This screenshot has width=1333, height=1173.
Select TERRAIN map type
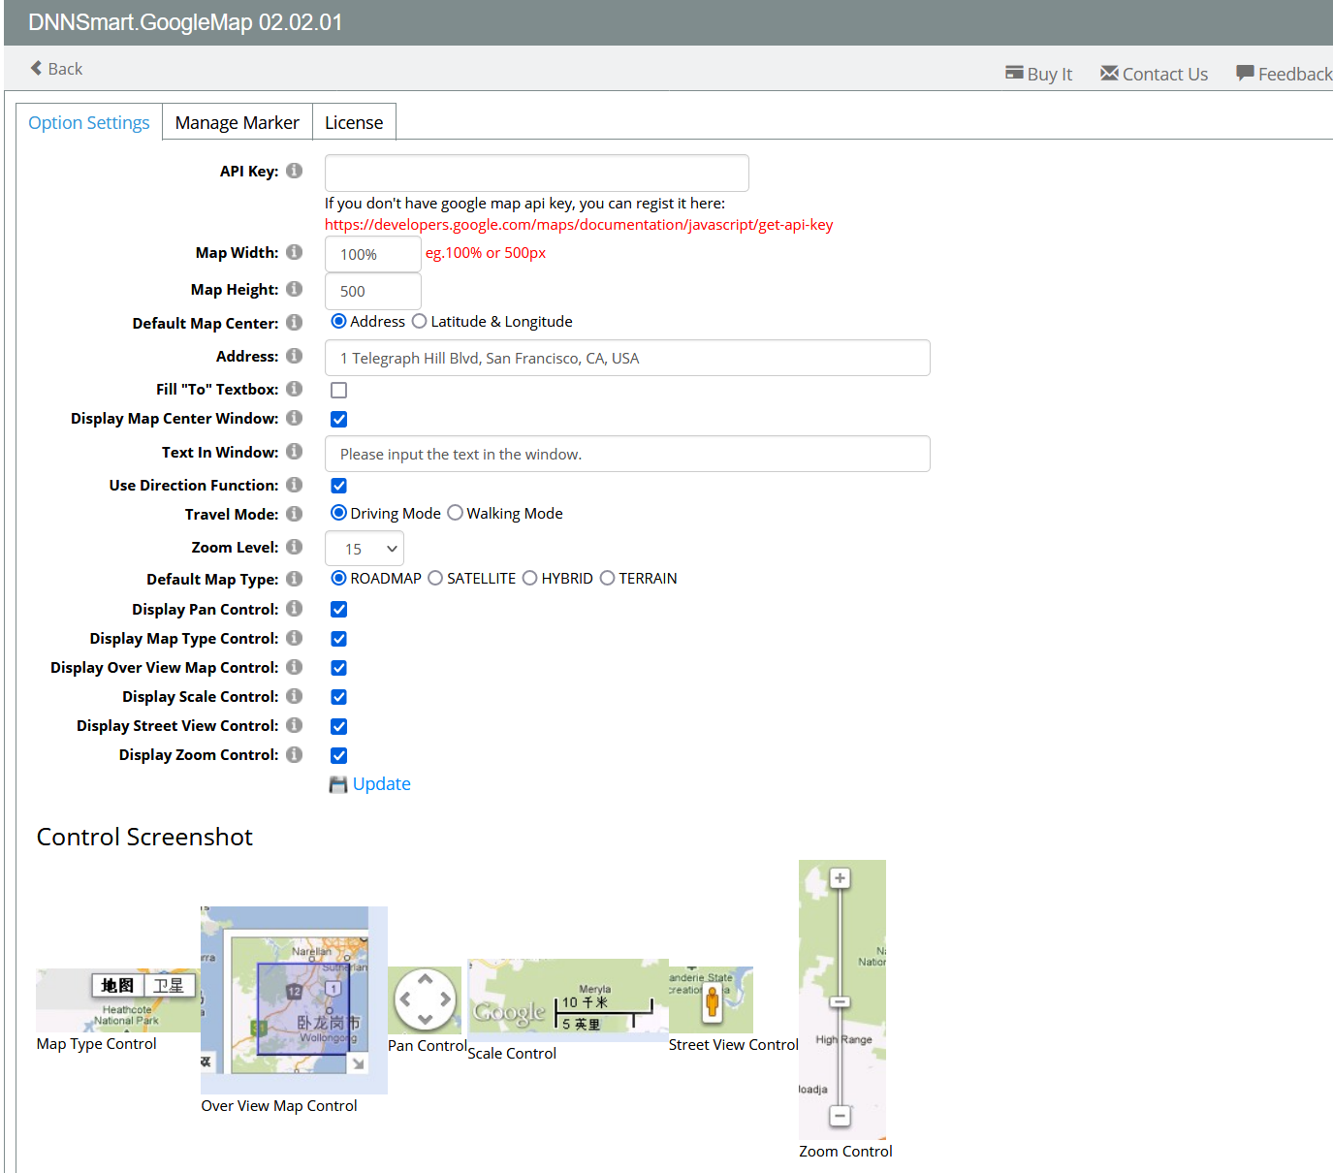pos(607,578)
